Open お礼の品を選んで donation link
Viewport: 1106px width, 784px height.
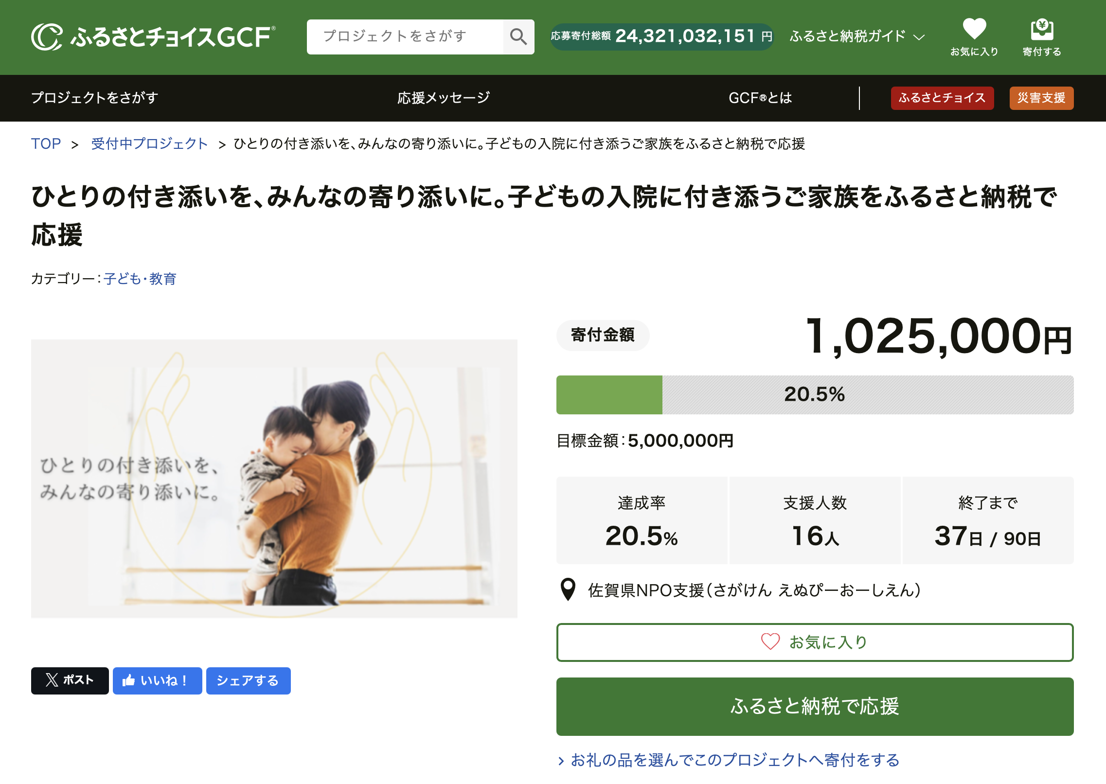coord(734,760)
